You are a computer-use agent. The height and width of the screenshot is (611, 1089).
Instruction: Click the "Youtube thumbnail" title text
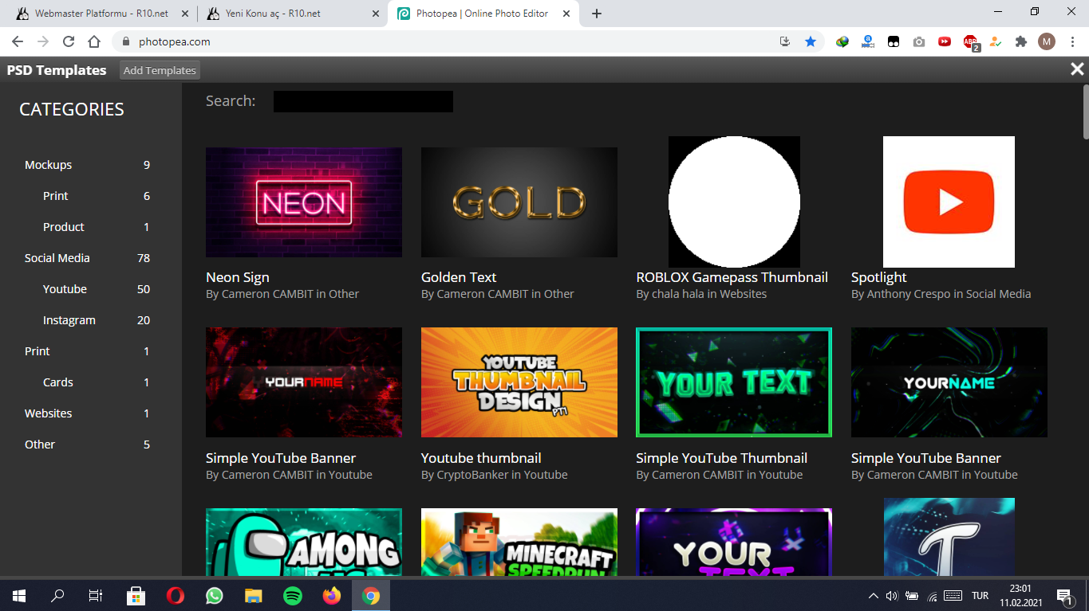point(481,458)
